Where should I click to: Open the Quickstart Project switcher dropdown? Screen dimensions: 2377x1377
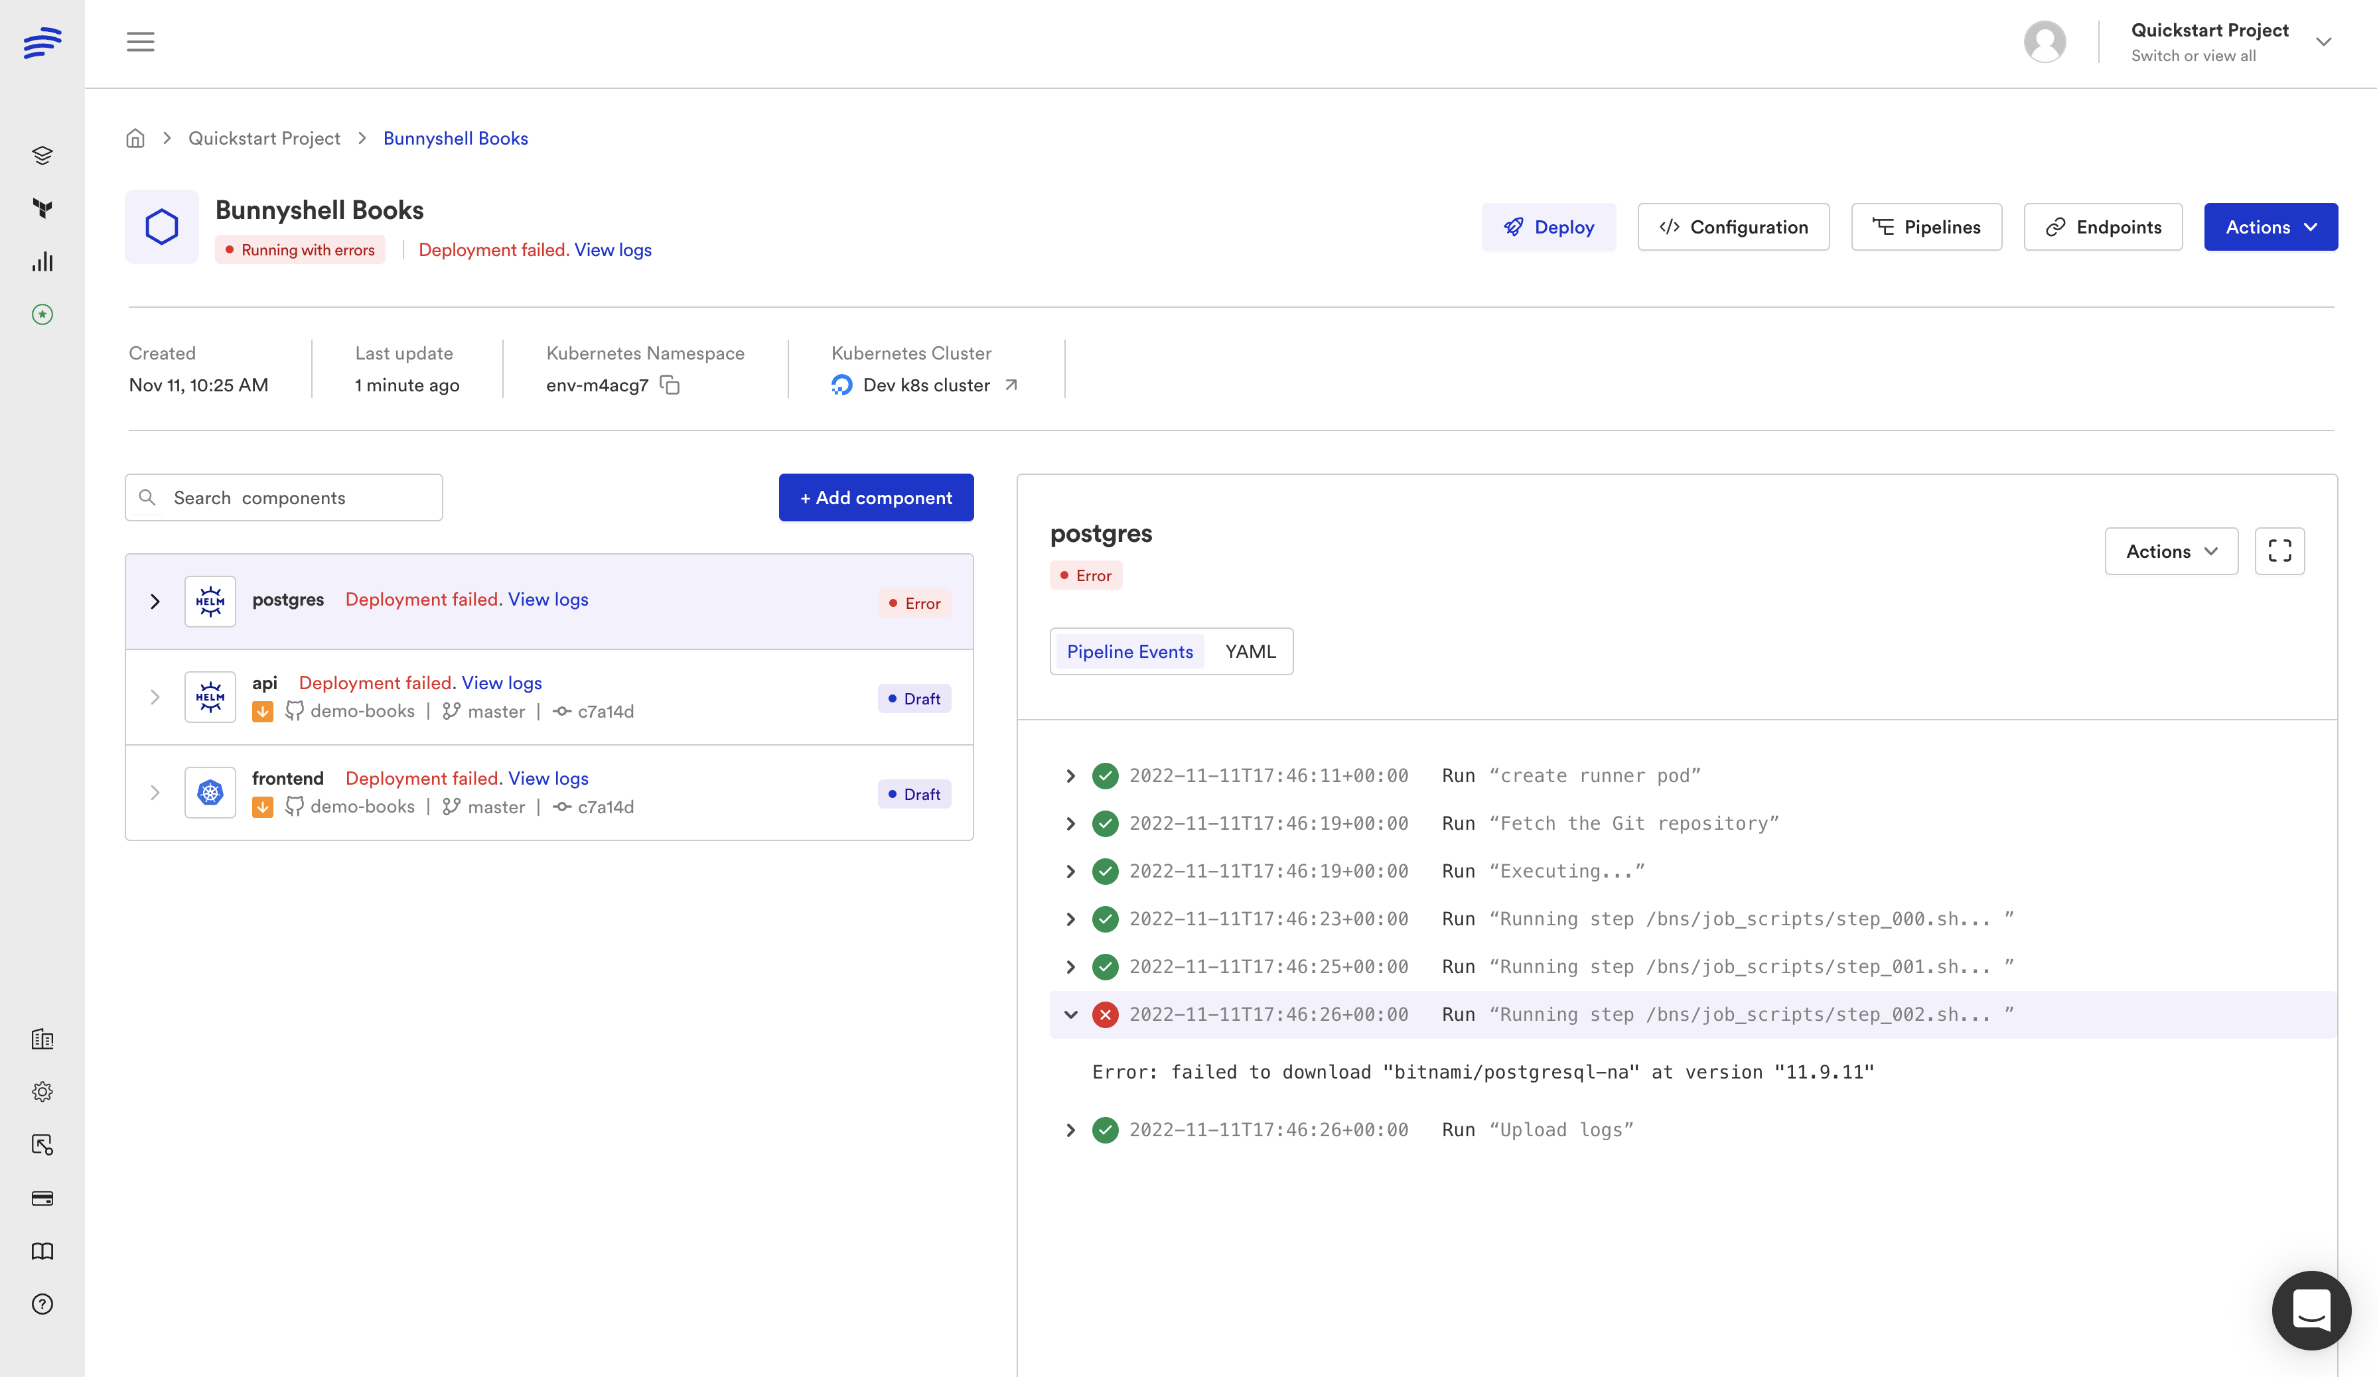(2323, 42)
